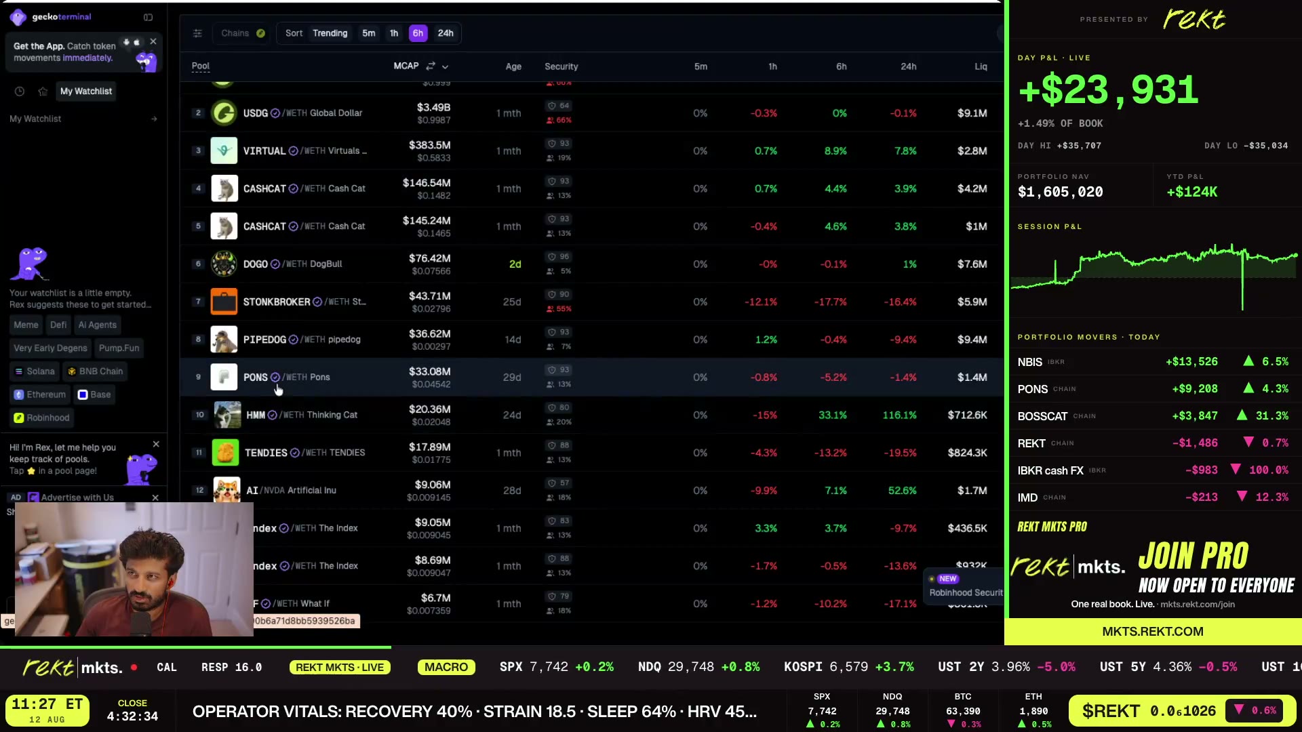Image resolution: width=1302 pixels, height=732 pixels.
Task: Toggle MCAP swap arrows icon
Action: [x=431, y=66]
